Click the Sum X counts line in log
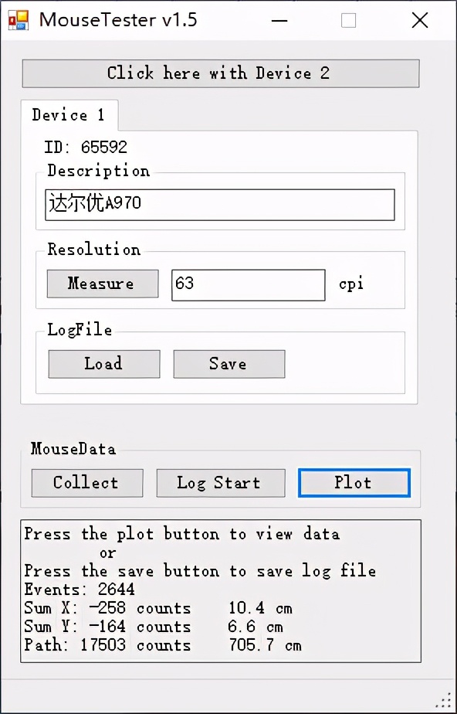 point(157,608)
